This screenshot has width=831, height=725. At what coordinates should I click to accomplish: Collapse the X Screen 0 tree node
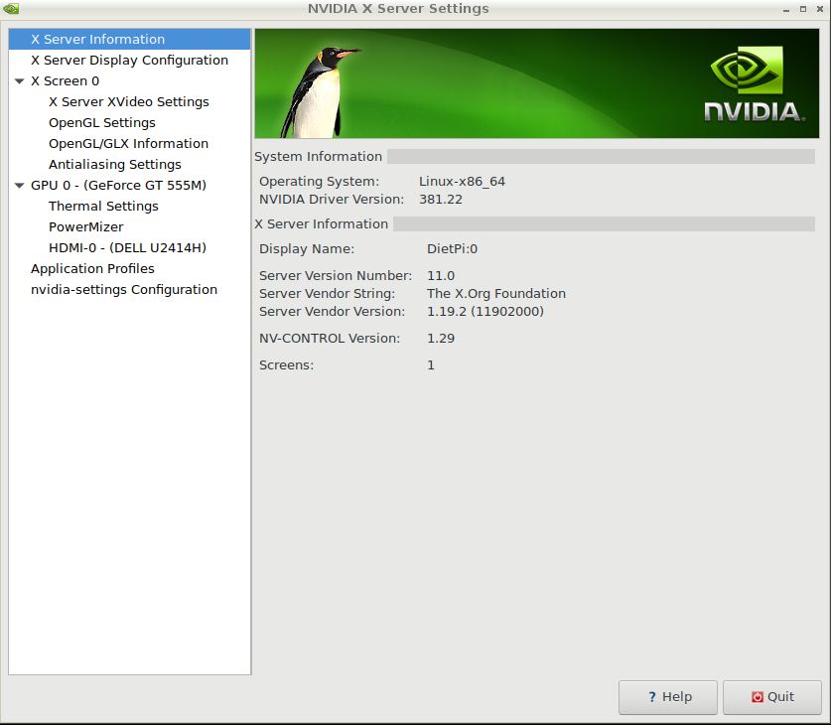click(20, 81)
